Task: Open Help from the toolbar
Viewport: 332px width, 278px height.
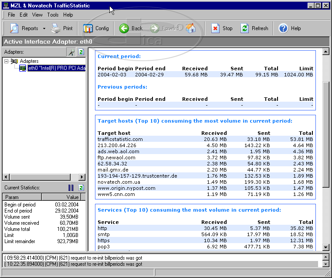Action: point(290,28)
